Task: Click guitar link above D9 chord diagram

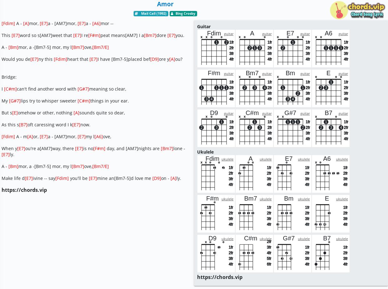Action: 229,113
